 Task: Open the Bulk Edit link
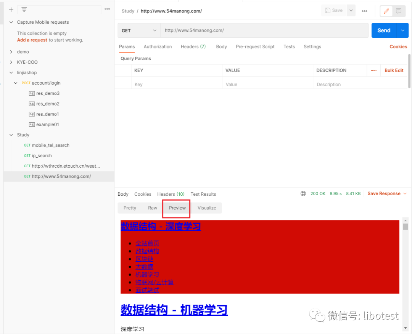[394, 70]
